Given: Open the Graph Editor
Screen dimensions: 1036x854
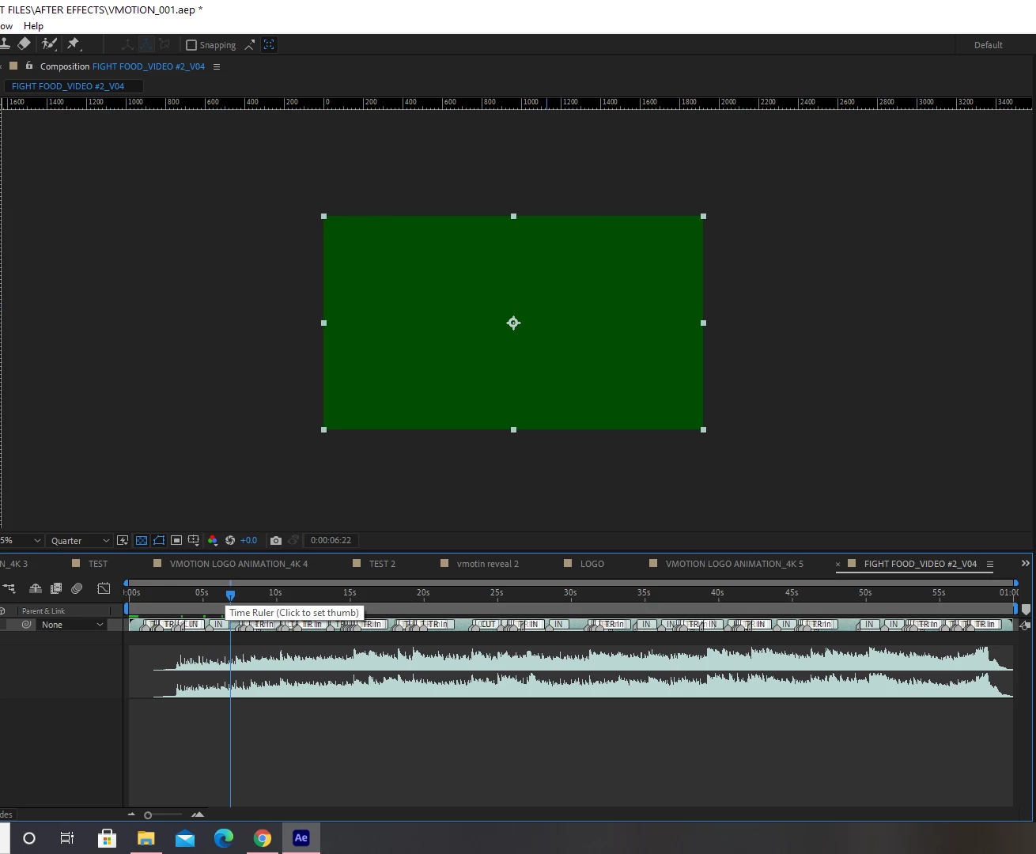Looking at the screenshot, I should 104,588.
